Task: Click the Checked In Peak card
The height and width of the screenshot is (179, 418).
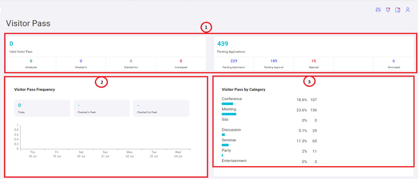Action: point(102,108)
